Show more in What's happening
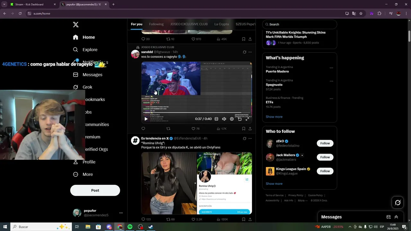Viewport: 411px width, 231px height. pos(274,117)
